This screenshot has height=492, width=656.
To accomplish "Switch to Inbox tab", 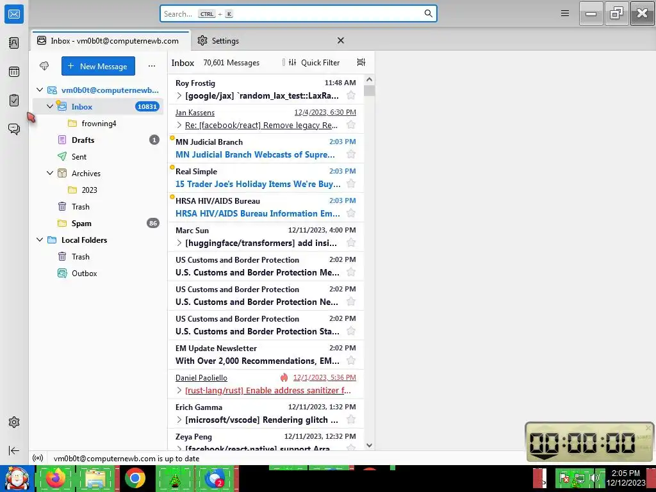I will coord(110,40).
